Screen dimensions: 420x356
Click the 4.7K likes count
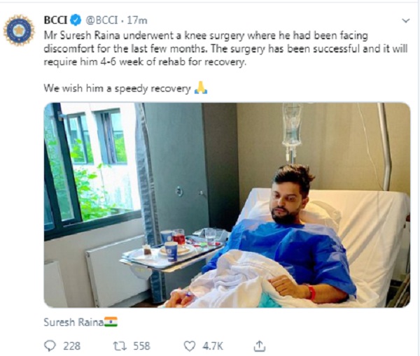tap(213, 346)
